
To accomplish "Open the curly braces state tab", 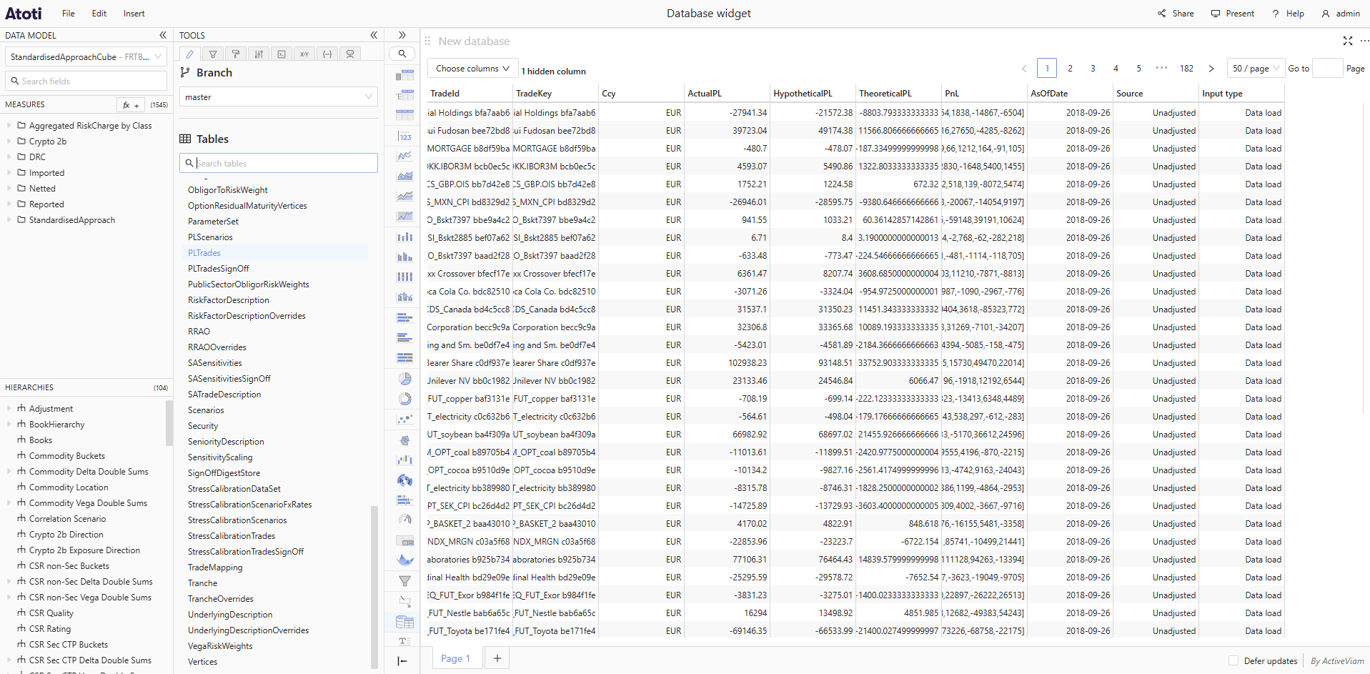I will pyautogui.click(x=327, y=54).
